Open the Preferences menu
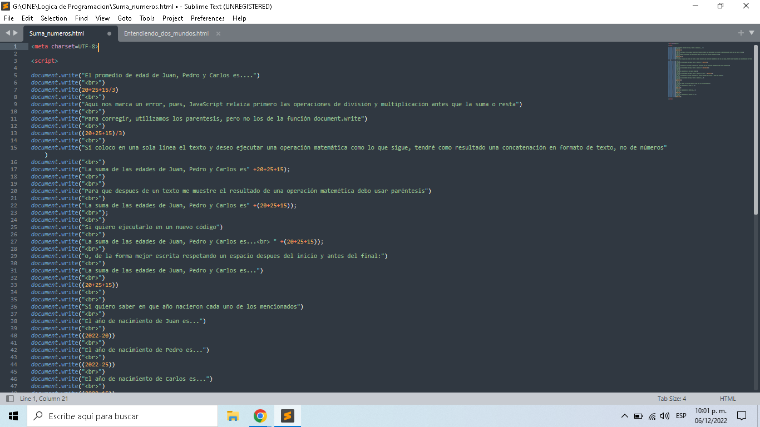This screenshot has height=427, width=760. pyautogui.click(x=208, y=18)
